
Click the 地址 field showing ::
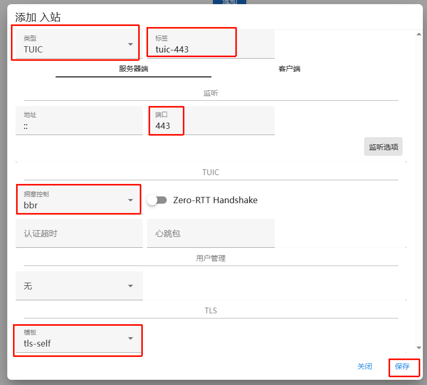79,121
